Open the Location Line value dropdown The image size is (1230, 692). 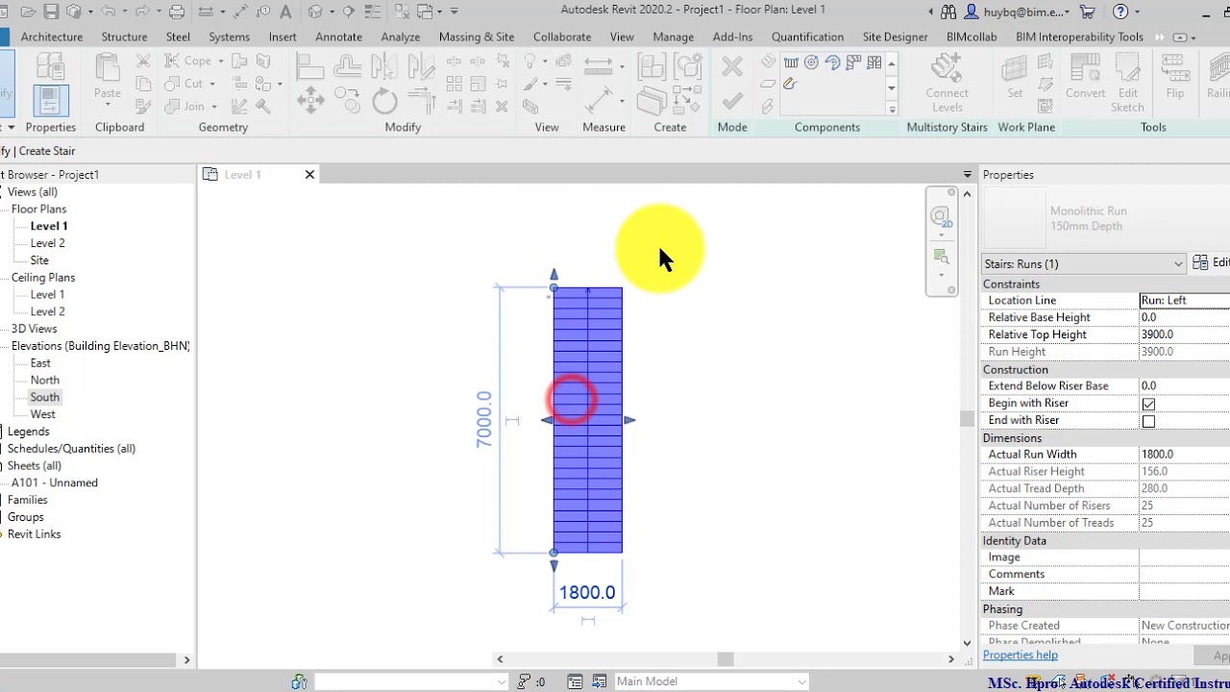1185,300
